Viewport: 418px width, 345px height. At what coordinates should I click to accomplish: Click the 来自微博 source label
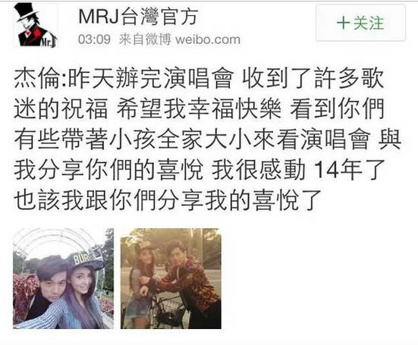pos(145,39)
